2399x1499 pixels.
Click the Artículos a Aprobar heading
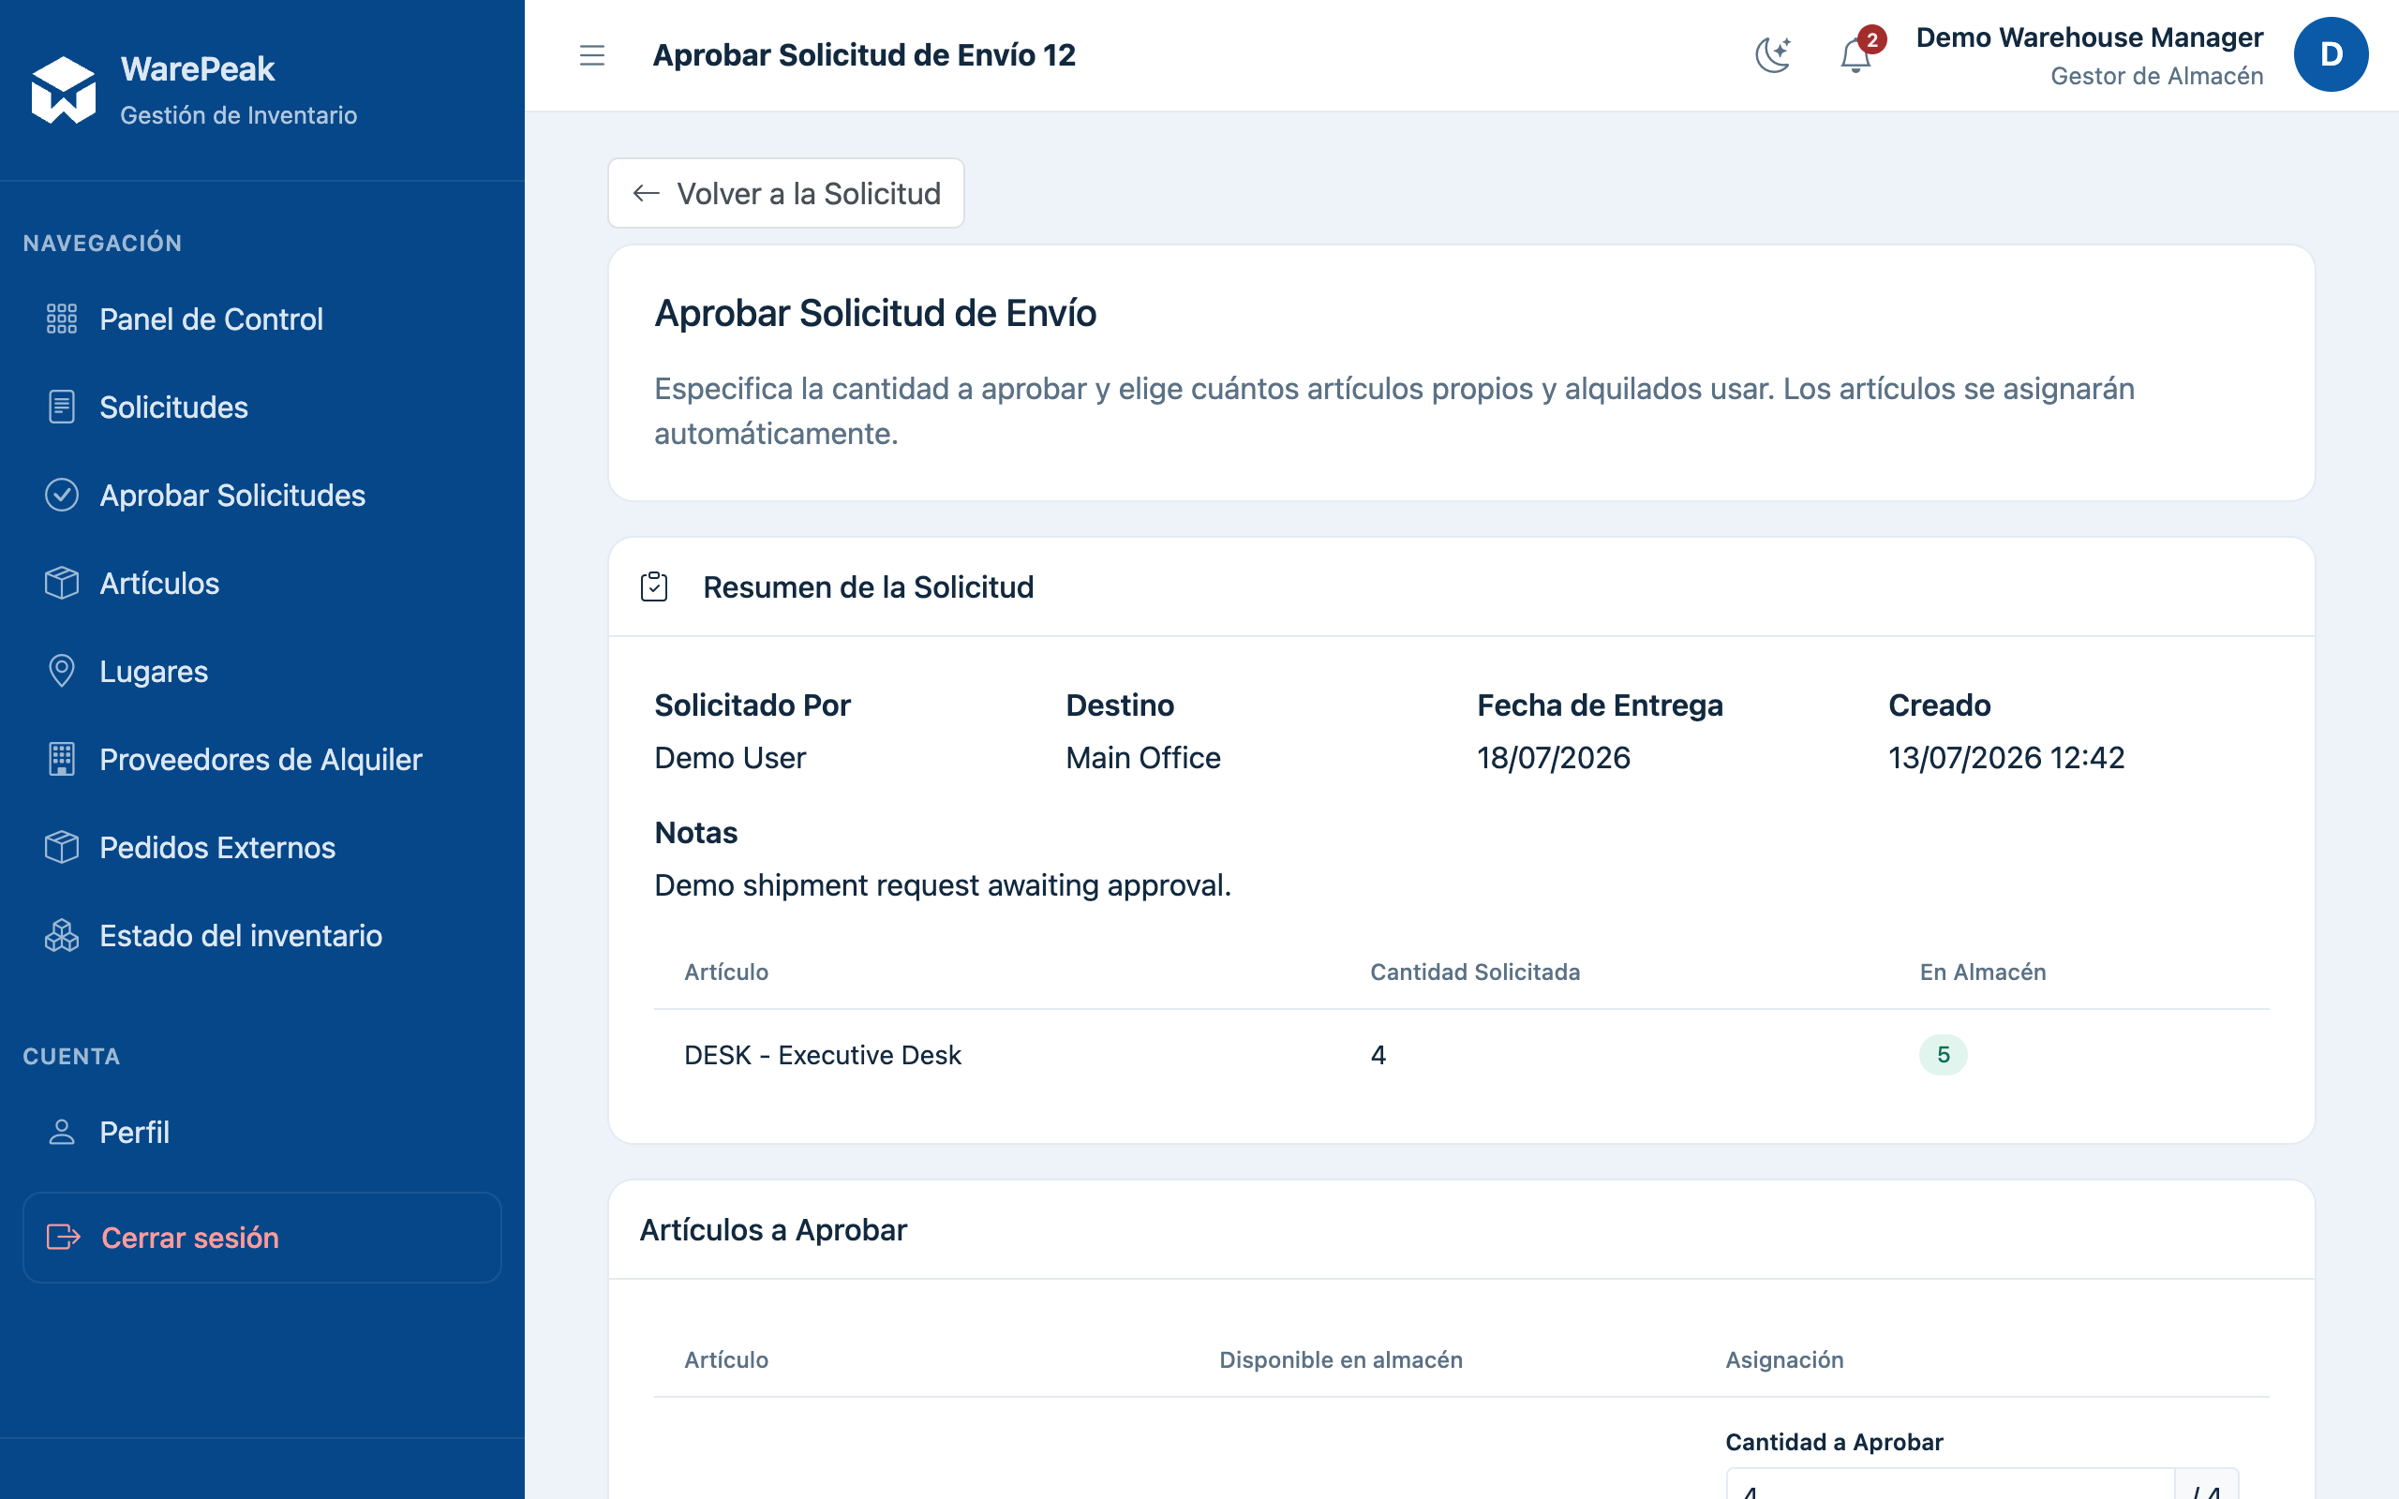(x=773, y=1229)
